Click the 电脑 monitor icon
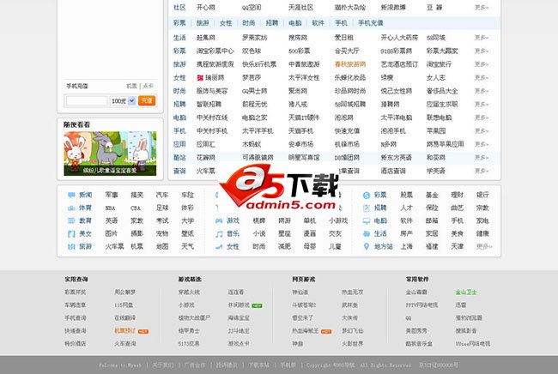This screenshot has width=558, height=374. click(x=367, y=220)
